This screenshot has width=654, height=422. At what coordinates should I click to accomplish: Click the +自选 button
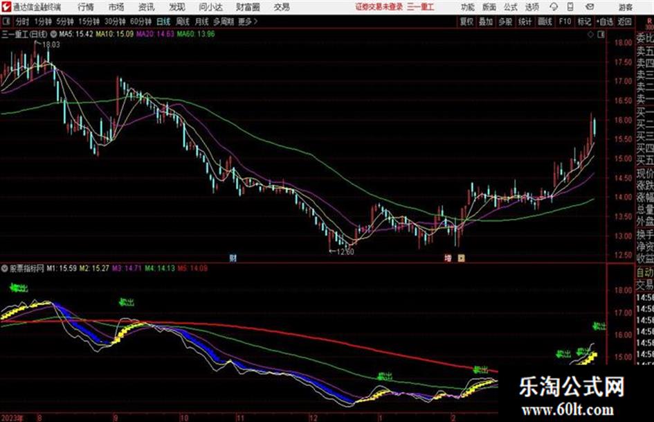point(604,21)
